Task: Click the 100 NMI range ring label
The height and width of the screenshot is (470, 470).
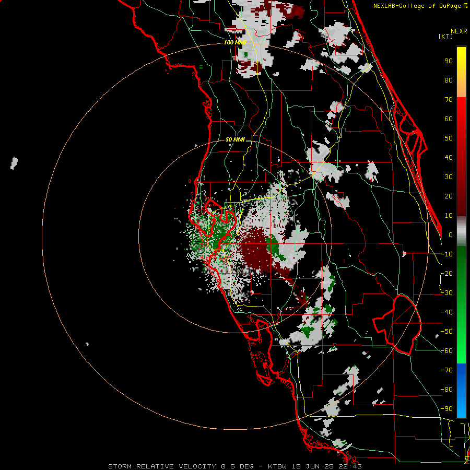Action: [235, 42]
